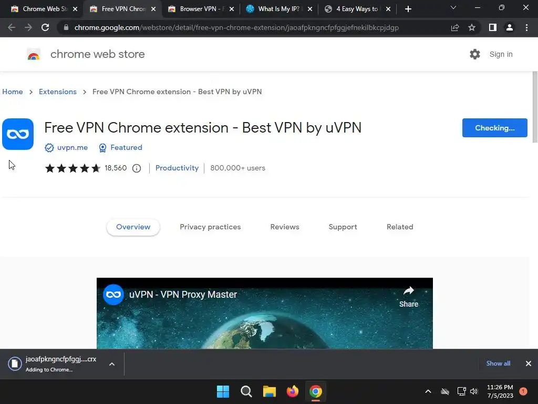Open the Productivity category link
Image resolution: width=538 pixels, height=404 pixels.
pyautogui.click(x=177, y=168)
